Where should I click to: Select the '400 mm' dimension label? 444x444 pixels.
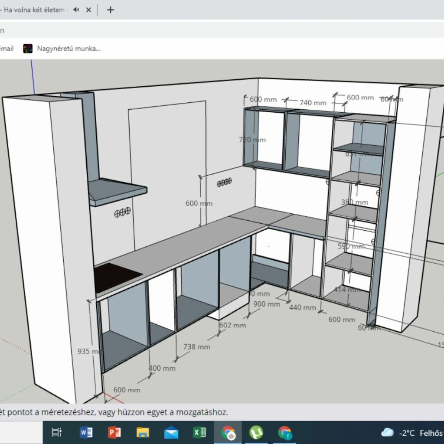162,368
